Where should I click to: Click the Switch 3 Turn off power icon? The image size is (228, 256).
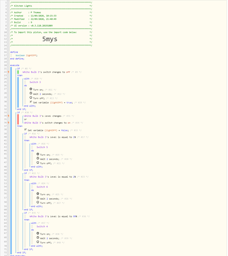tap(31, 98)
